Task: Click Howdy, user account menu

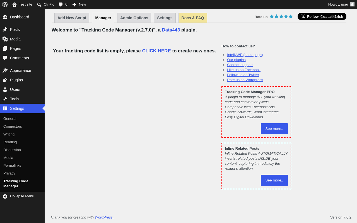Action: pyautogui.click(x=341, y=4)
